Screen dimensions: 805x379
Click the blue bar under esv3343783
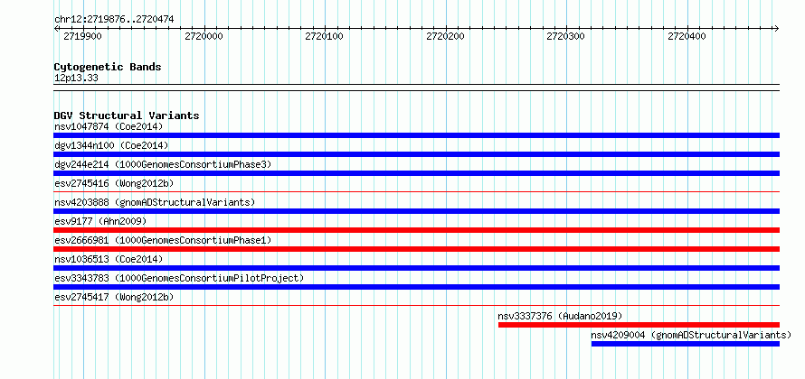tap(416, 287)
